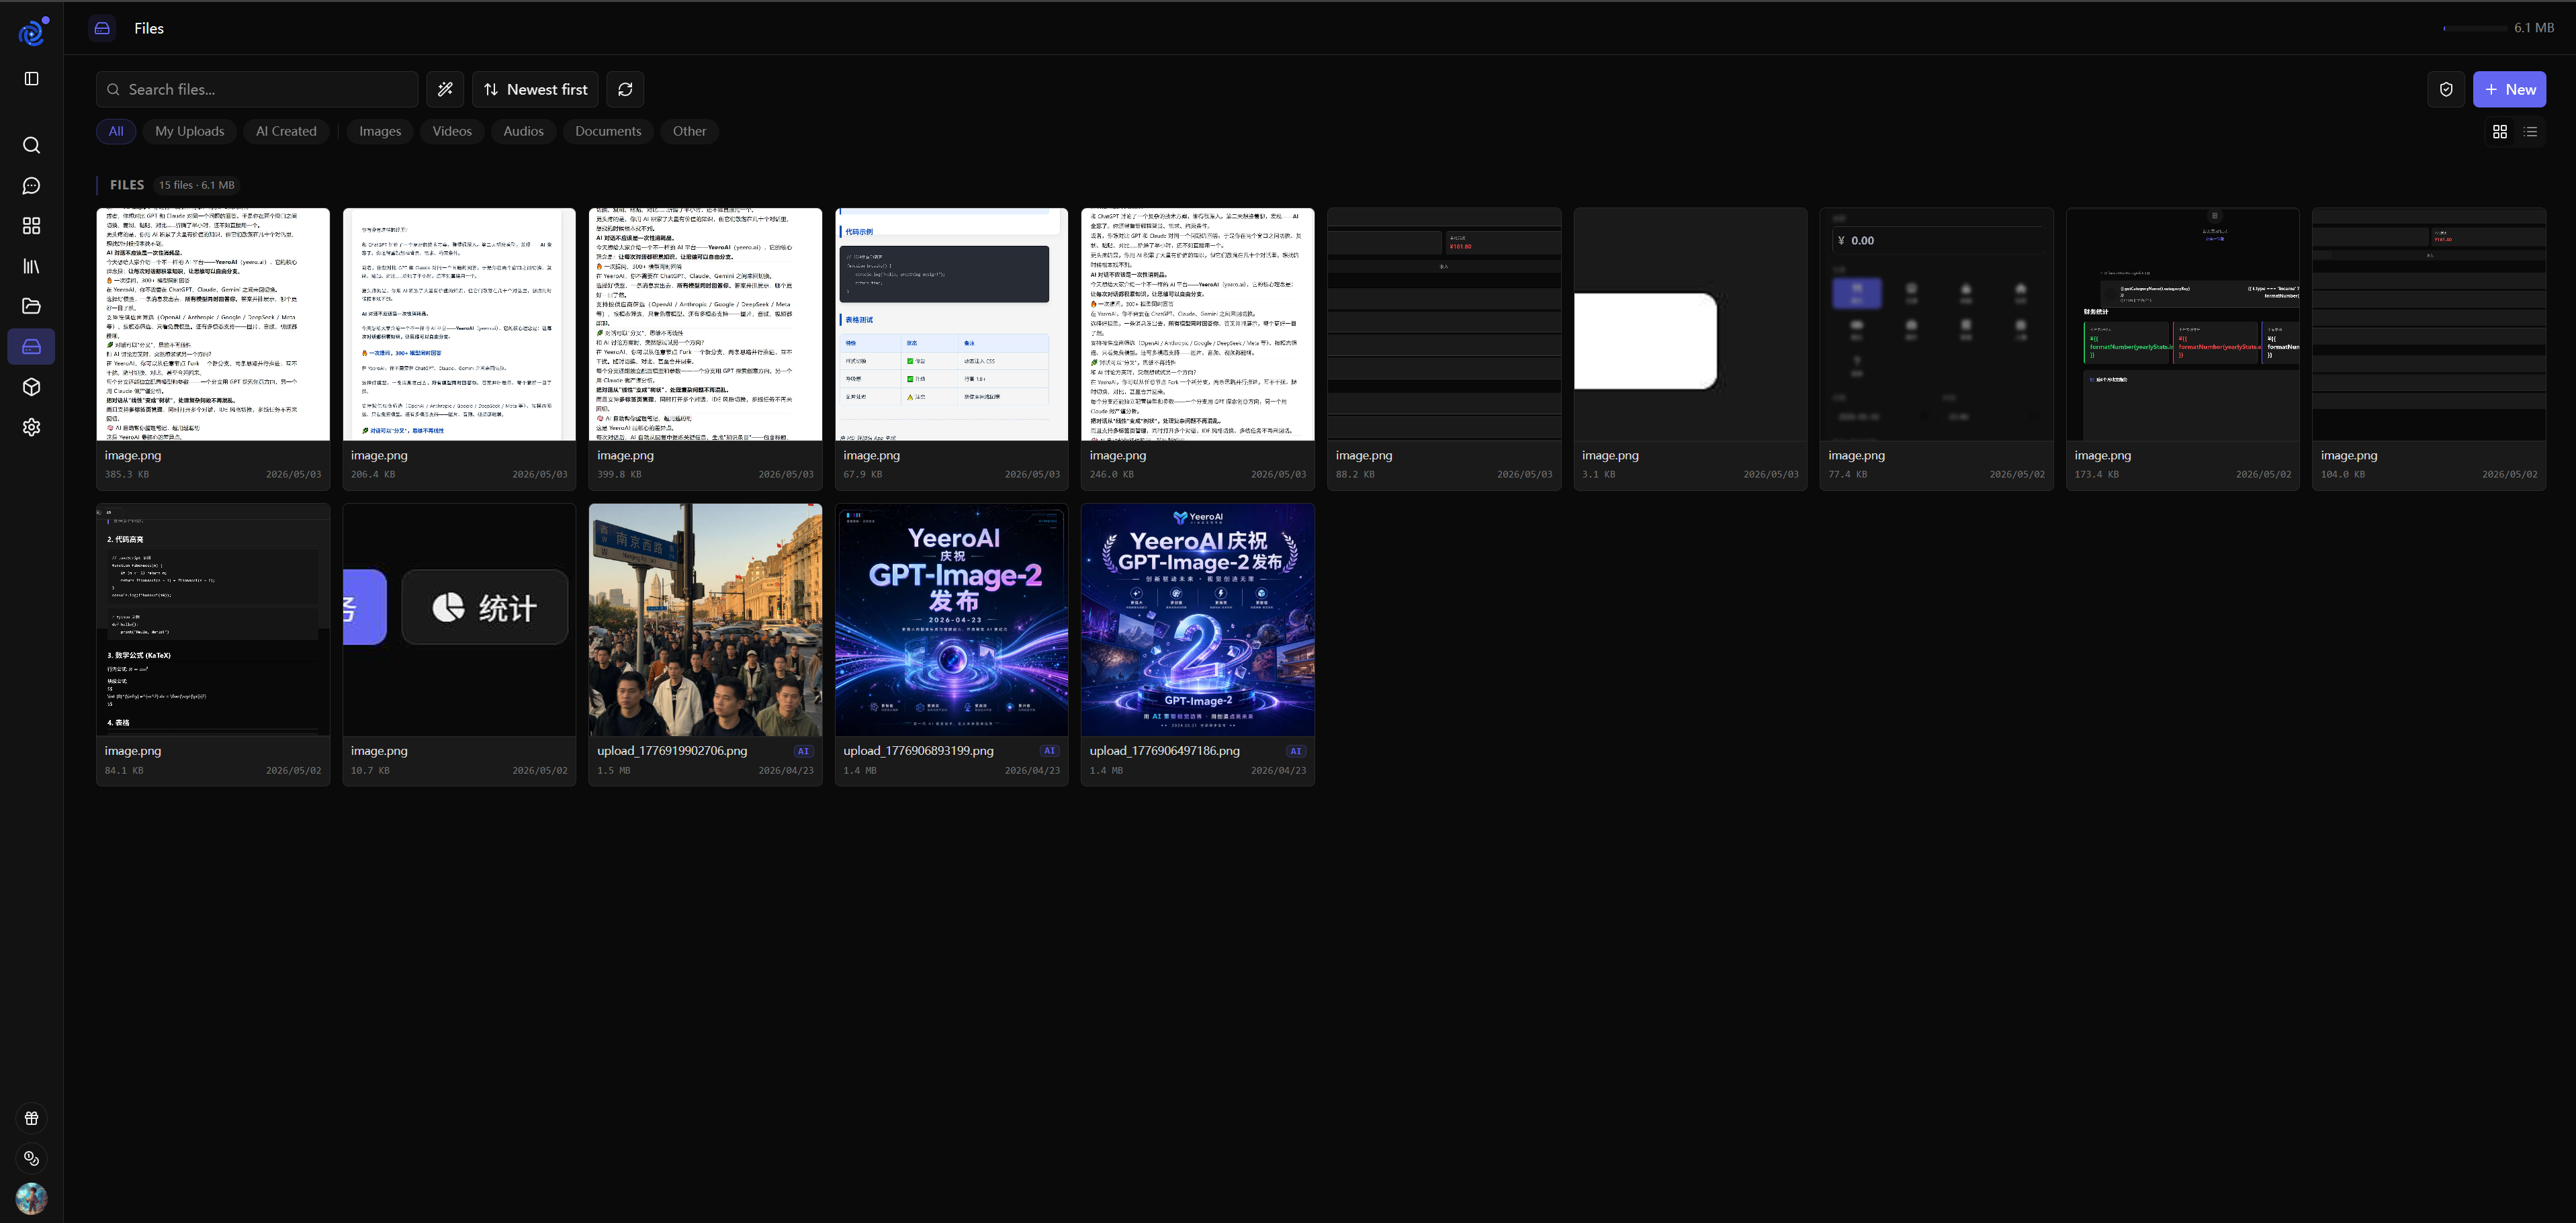Open upload_1776906893199.png poster thumbnail
Viewport: 2576px width, 1223px height.
click(x=951, y=620)
